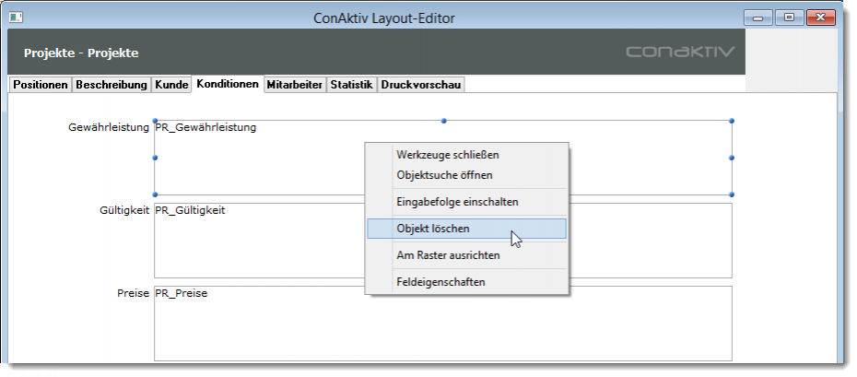Screen dimensions: 857x377
Task: Click the Konditionen tab
Action: point(227,85)
